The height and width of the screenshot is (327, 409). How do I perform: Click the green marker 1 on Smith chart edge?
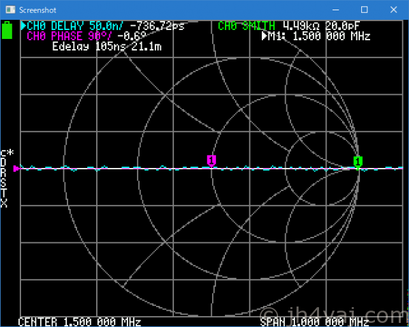358,161
